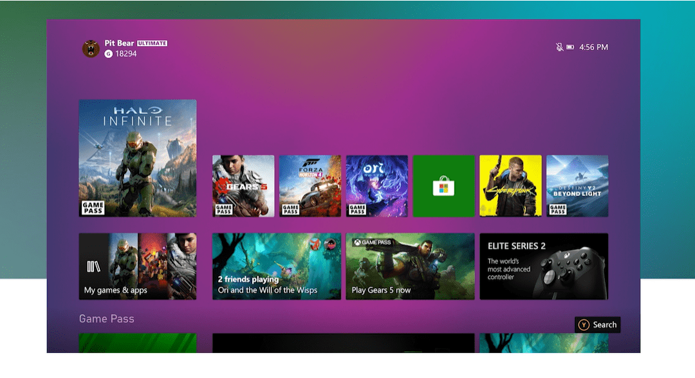The width and height of the screenshot is (695, 378).
Task: Open the muted microphone status icon
Action: (559, 46)
